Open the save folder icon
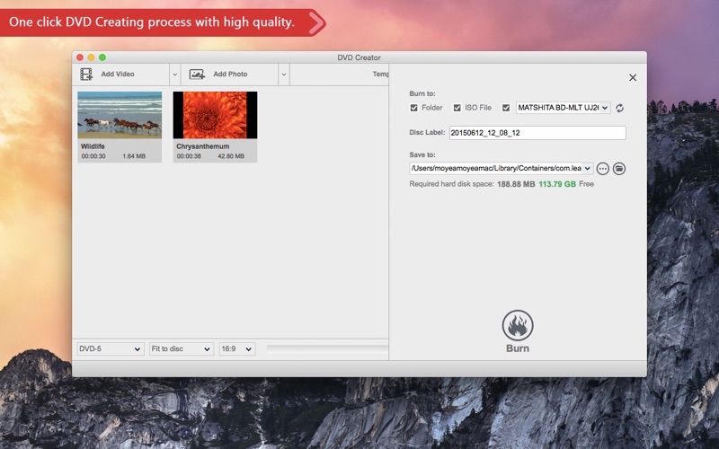This screenshot has width=719, height=449. pyautogui.click(x=619, y=169)
